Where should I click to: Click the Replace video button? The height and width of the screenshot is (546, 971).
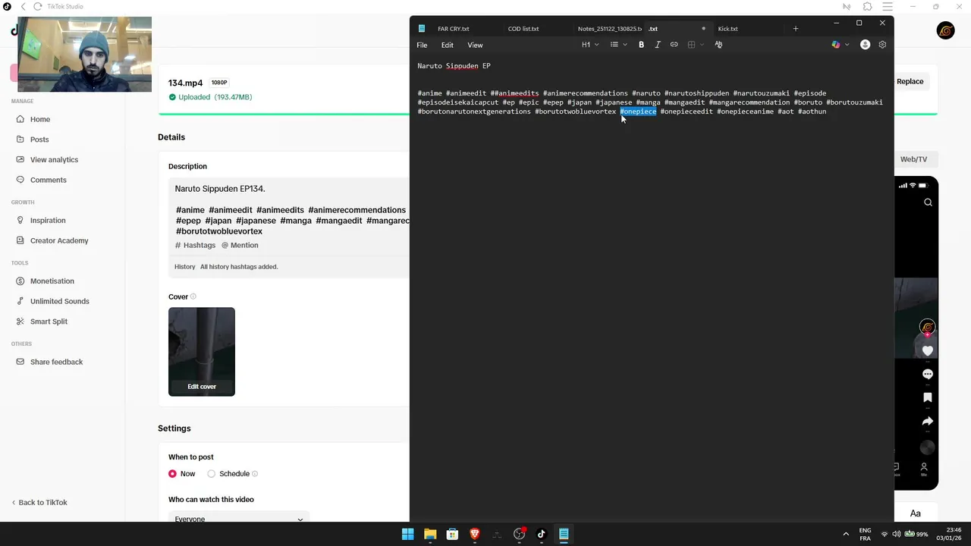[x=910, y=82]
